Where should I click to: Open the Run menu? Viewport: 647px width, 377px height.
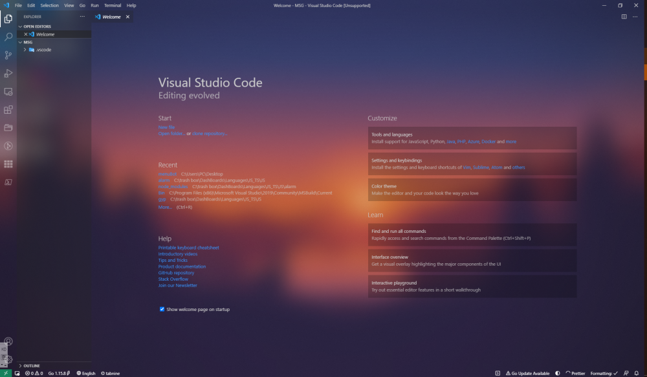point(94,5)
